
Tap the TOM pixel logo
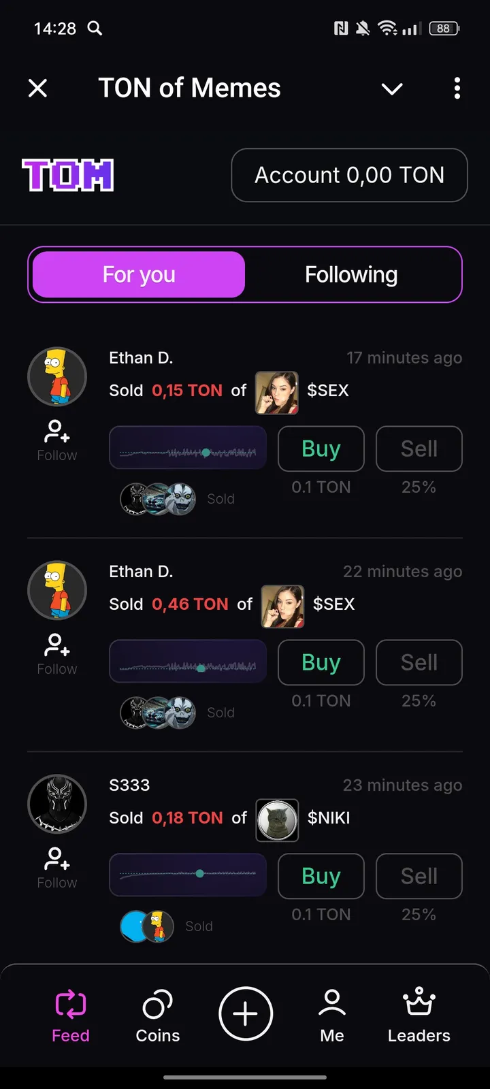point(68,176)
